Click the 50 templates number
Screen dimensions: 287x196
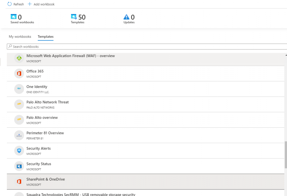point(82,17)
